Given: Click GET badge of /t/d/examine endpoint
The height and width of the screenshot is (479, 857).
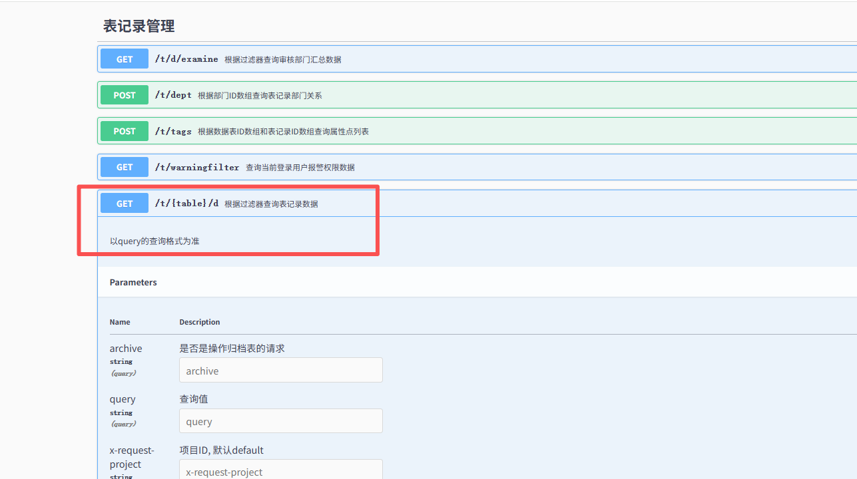Looking at the screenshot, I should [125, 59].
